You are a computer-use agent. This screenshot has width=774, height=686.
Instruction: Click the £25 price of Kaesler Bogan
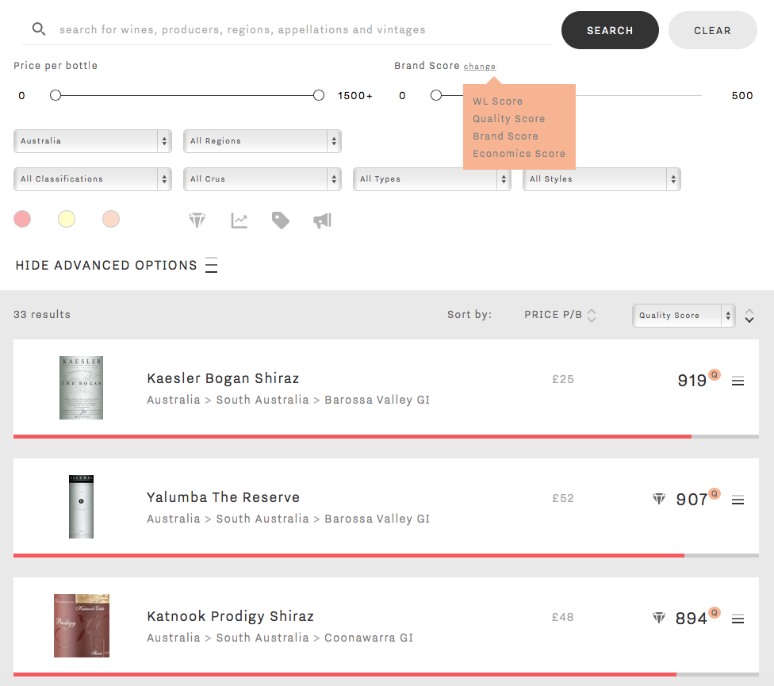563,380
